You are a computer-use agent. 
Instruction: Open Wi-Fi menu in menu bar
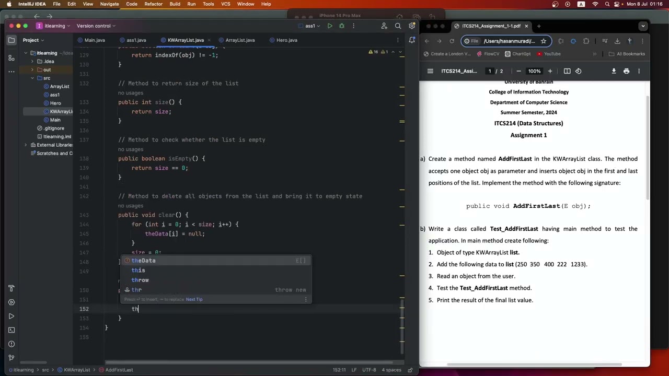[595, 4]
